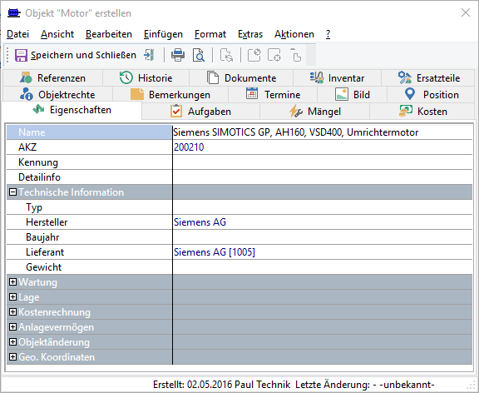Open the Dokumente tab

click(x=241, y=78)
